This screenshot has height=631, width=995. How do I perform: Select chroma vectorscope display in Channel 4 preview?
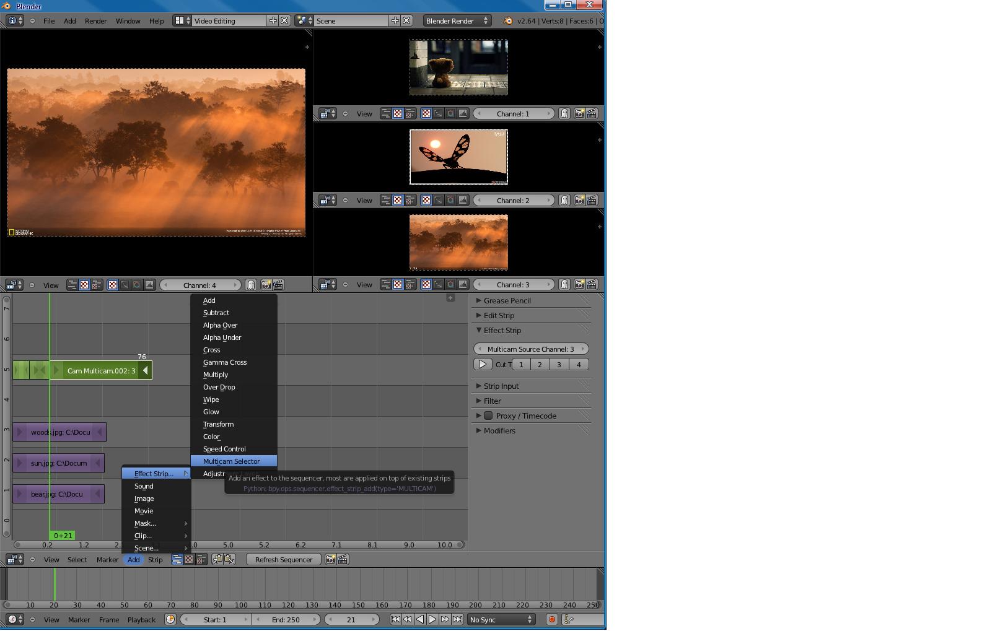click(x=137, y=285)
